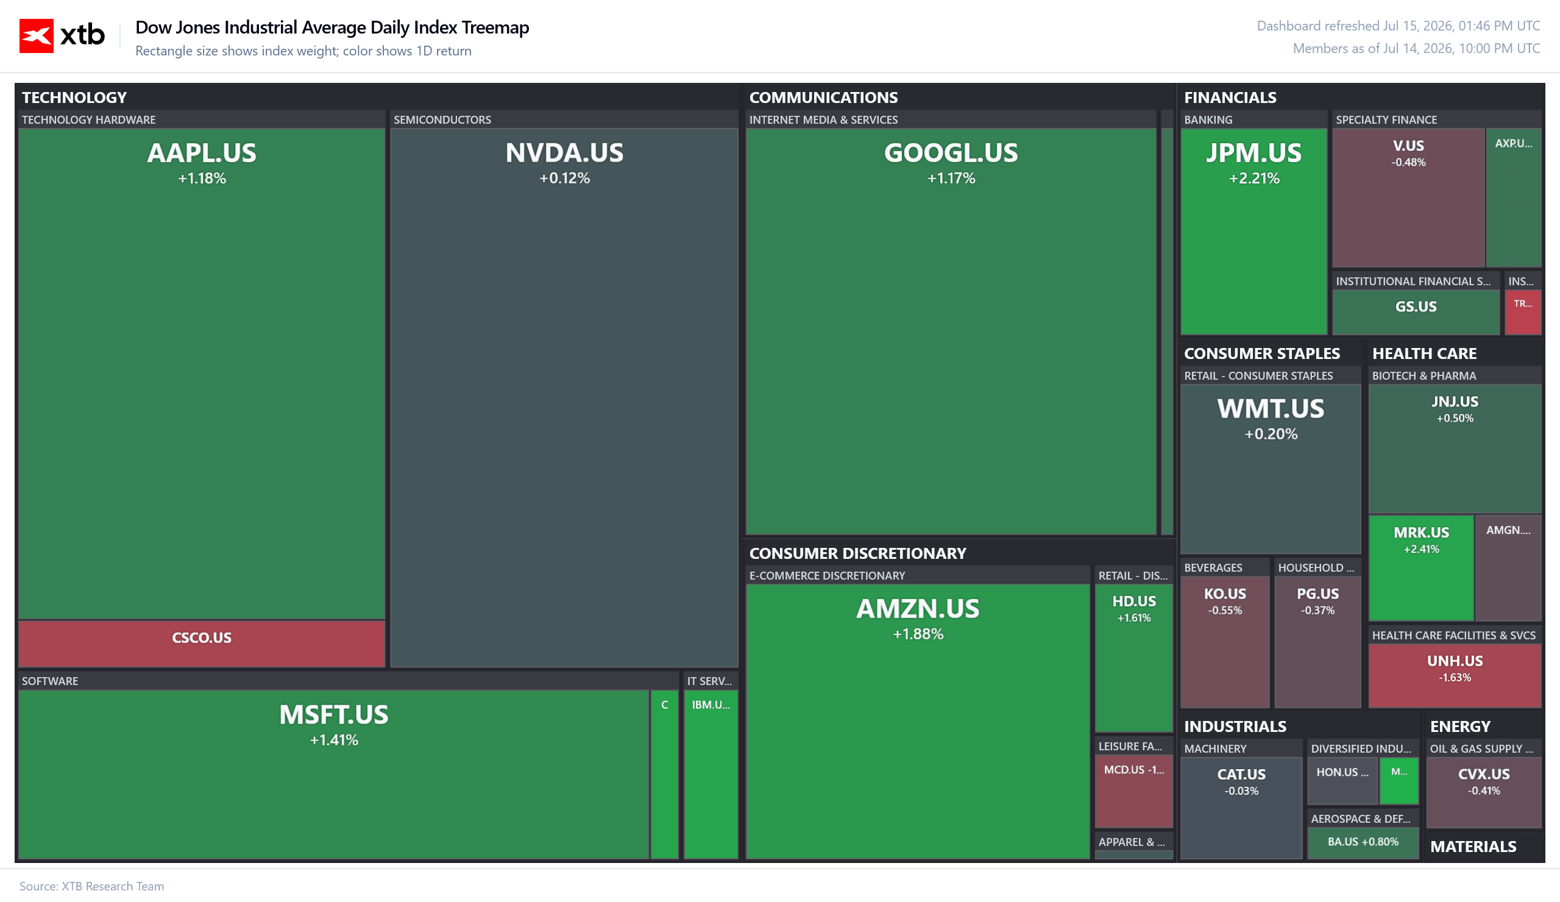The image size is (1560, 902).
Task: Click the SPECIALTY FINANCE group label
Action: tap(1386, 119)
